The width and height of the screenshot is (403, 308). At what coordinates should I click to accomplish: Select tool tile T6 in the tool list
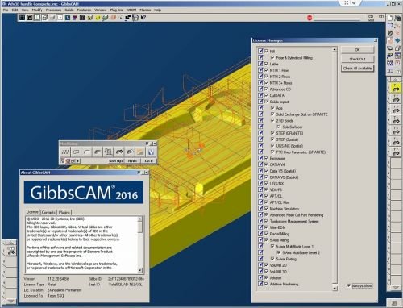pos(396,142)
